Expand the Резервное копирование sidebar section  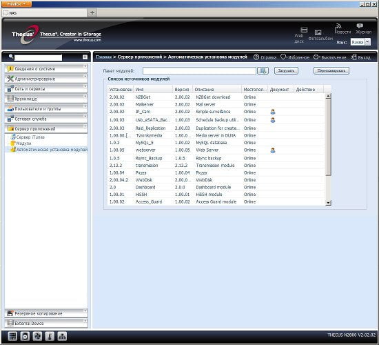[x=46, y=313]
